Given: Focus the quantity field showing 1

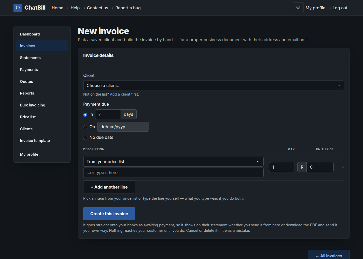Looking at the screenshot, I should 282,167.
